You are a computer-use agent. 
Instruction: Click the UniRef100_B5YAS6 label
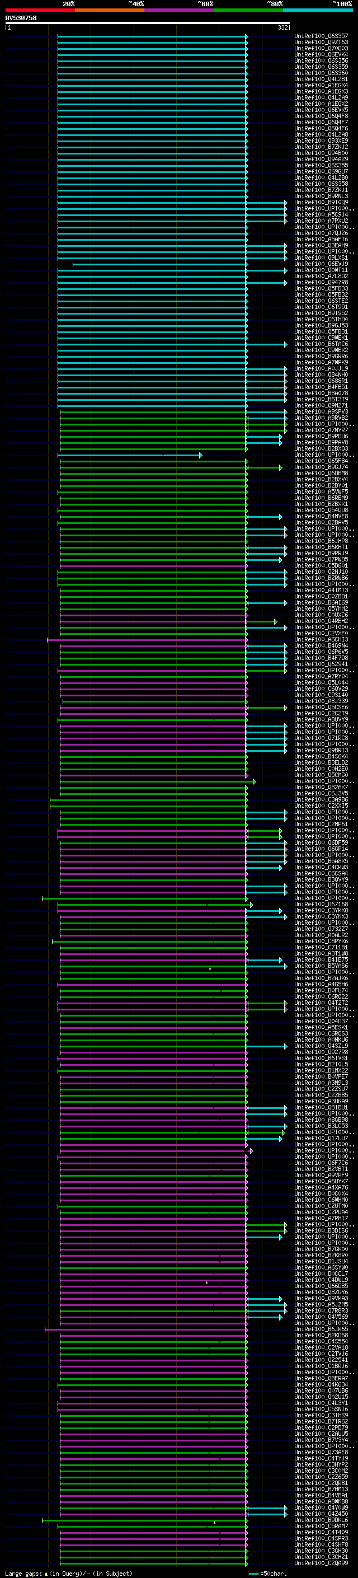coord(321,966)
